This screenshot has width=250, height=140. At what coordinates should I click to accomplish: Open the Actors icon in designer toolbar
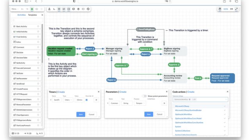coord(49,9)
